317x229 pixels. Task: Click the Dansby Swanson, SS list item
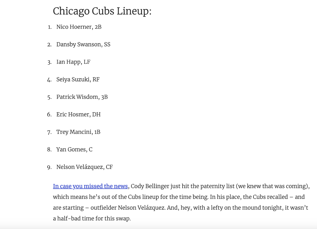click(83, 45)
